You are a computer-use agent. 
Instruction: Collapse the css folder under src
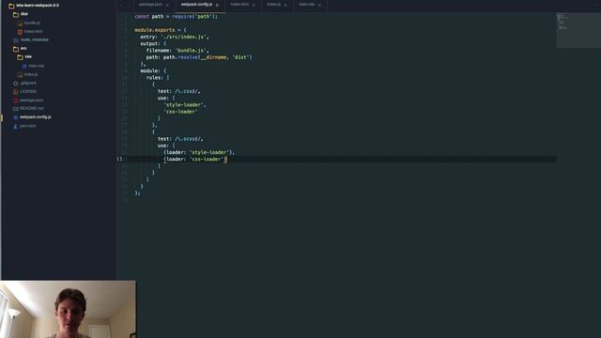[28, 56]
